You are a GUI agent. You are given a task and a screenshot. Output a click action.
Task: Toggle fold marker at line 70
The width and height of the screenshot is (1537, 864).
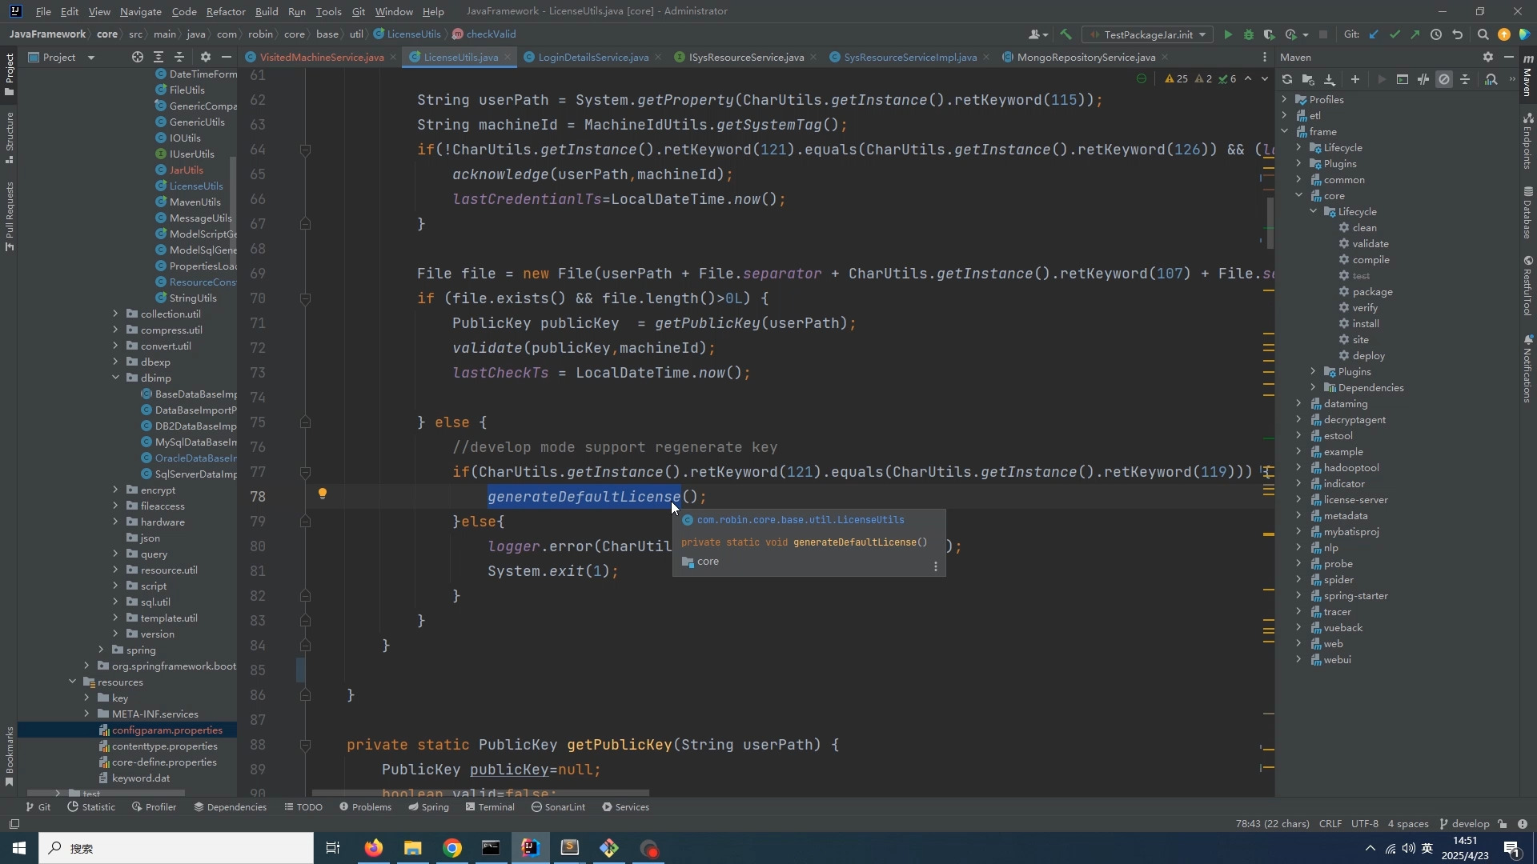pos(305,298)
